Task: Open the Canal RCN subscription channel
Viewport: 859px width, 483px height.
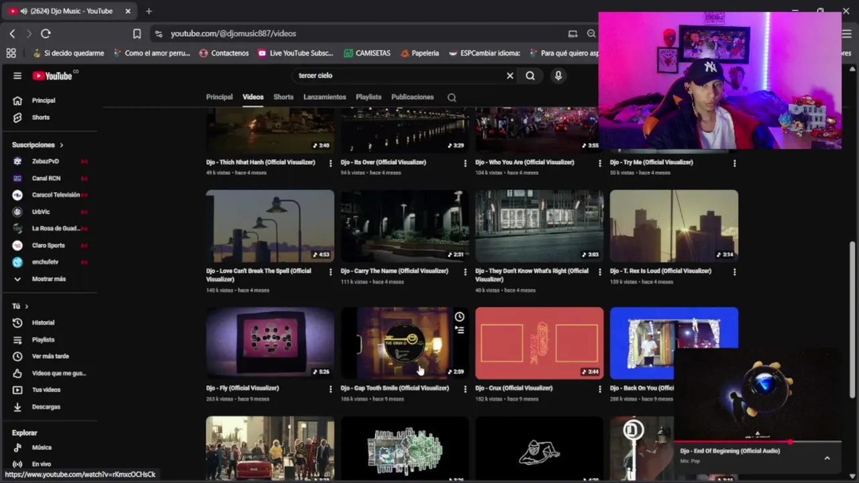Action: pyautogui.click(x=46, y=178)
